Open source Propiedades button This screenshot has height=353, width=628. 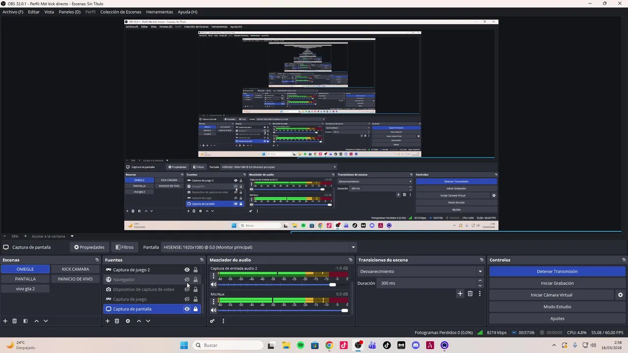pos(89,247)
